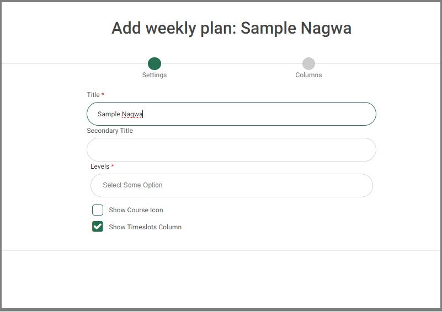Focus the Title input field
Viewport: 442px width, 312px height.
[x=231, y=114]
